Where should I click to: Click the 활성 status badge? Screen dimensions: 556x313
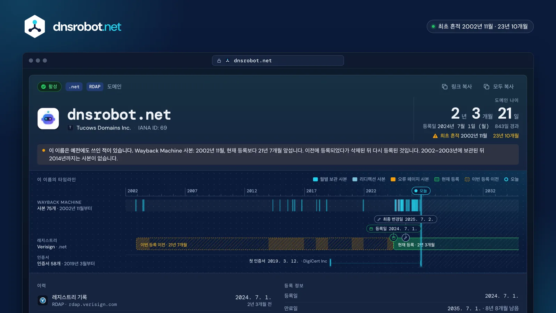click(49, 87)
